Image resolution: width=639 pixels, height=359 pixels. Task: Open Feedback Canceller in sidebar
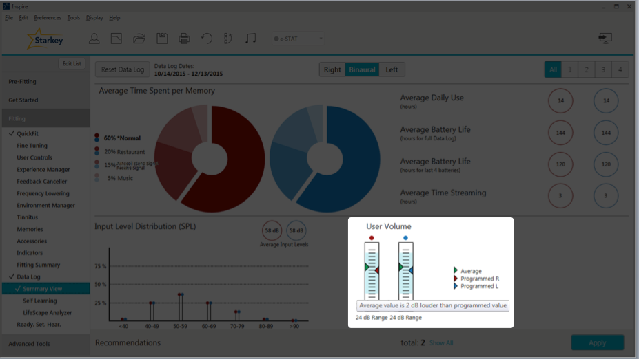tap(41, 182)
